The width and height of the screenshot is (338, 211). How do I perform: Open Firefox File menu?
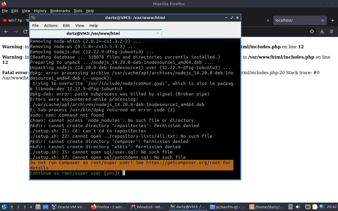coord(5,11)
